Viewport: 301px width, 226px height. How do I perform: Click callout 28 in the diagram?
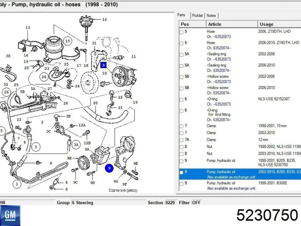click(x=66, y=103)
